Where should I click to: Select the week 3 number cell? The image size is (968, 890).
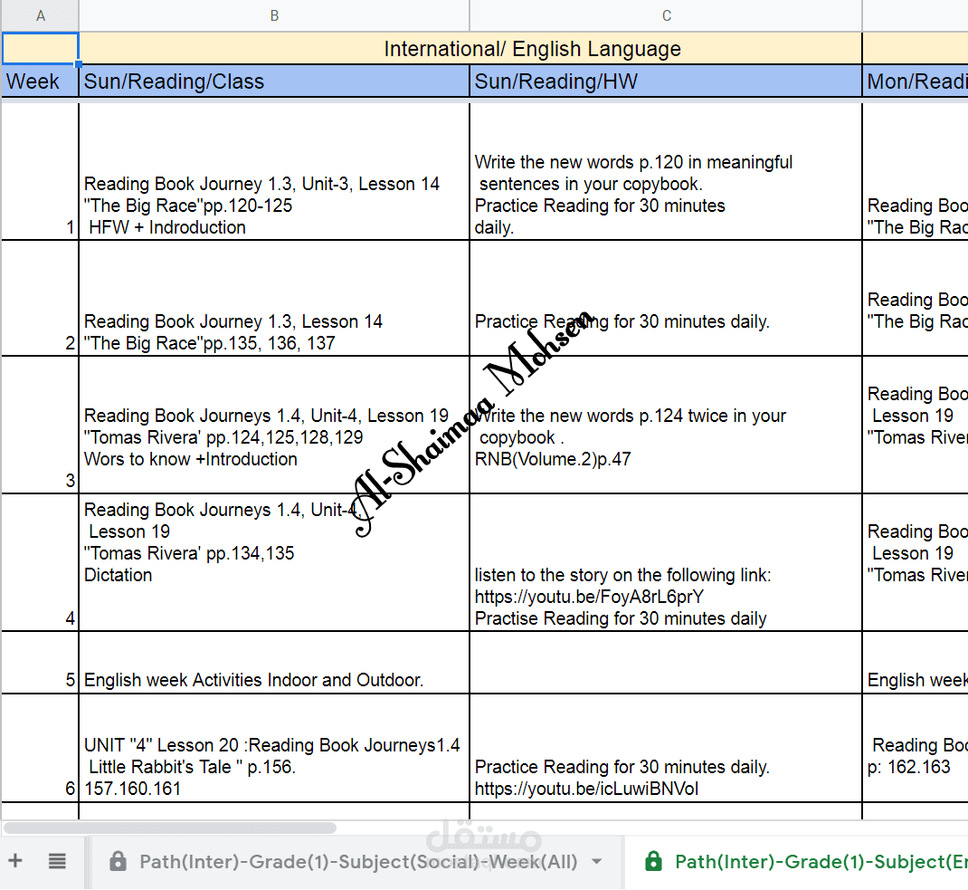[40, 425]
